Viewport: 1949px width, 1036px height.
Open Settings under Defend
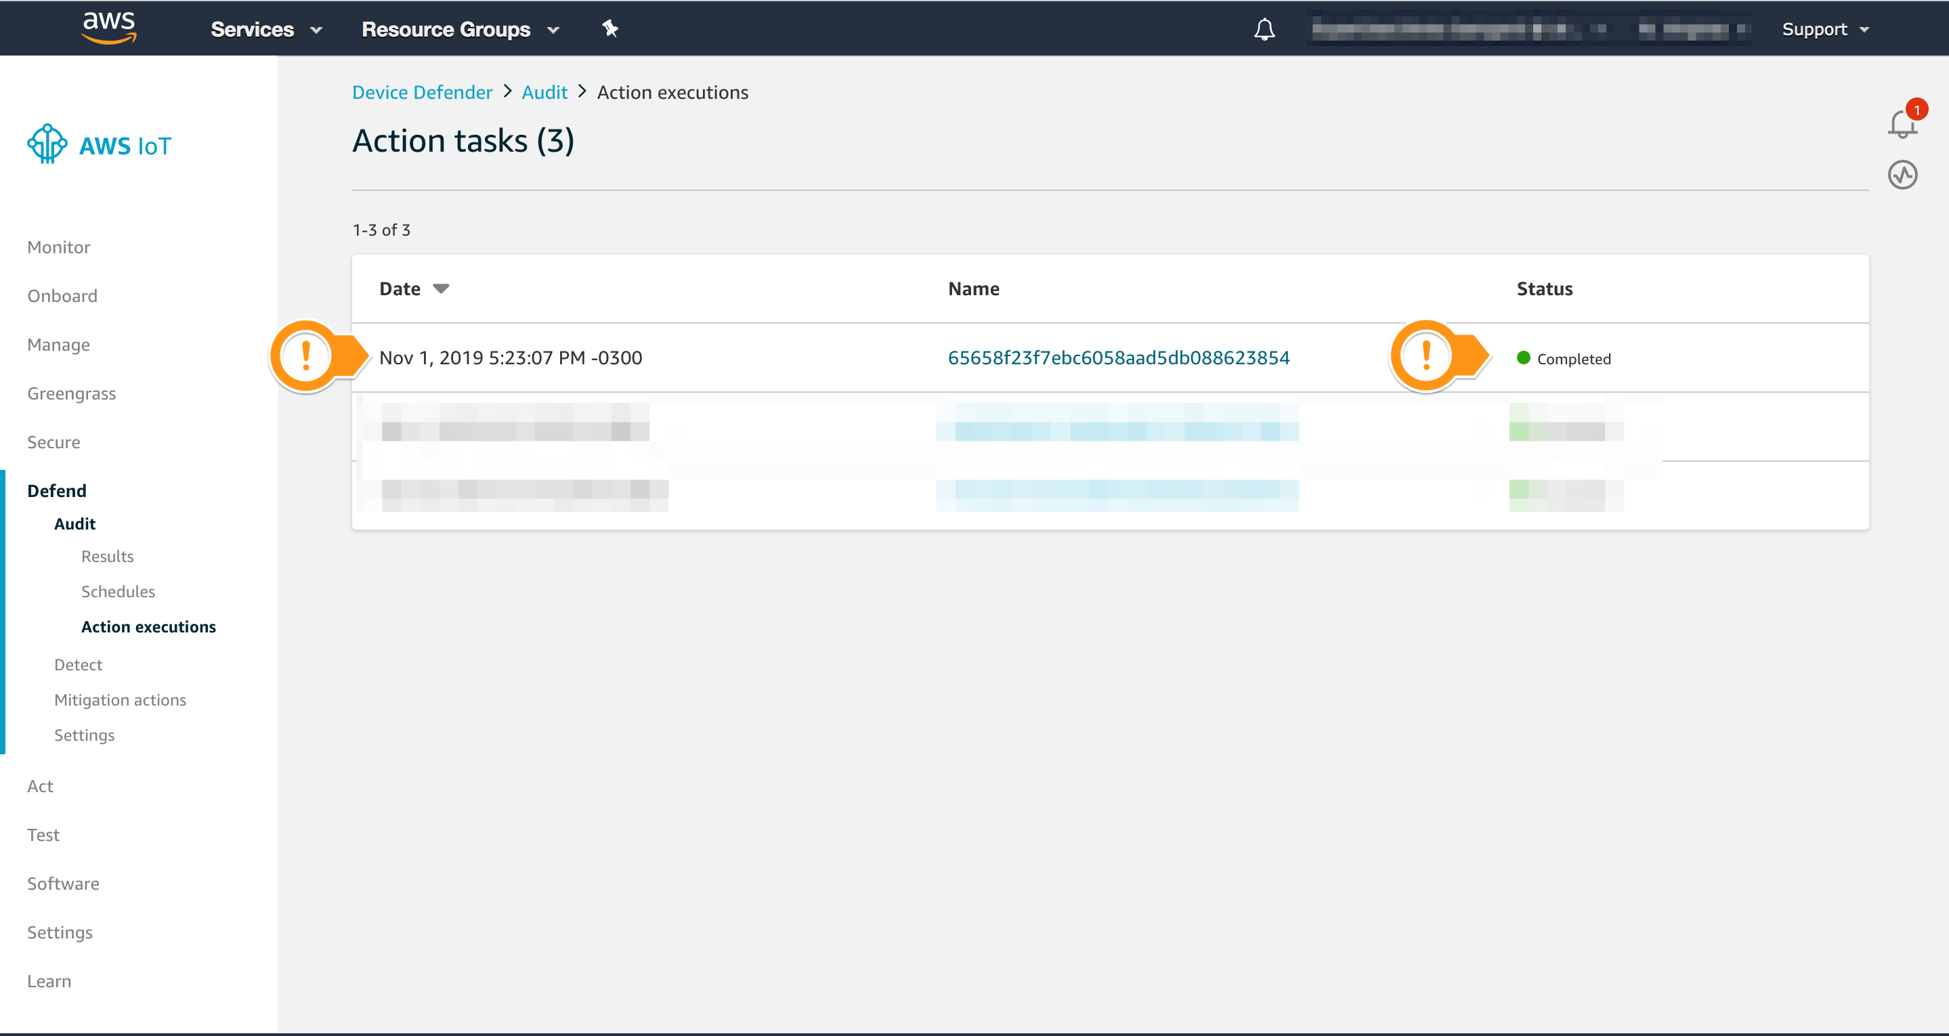(x=85, y=735)
